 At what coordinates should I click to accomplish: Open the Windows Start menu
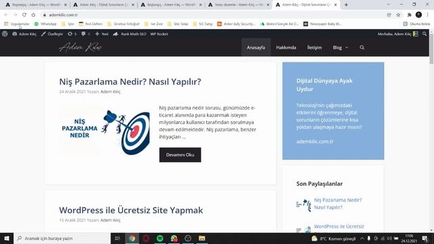click(x=7, y=238)
